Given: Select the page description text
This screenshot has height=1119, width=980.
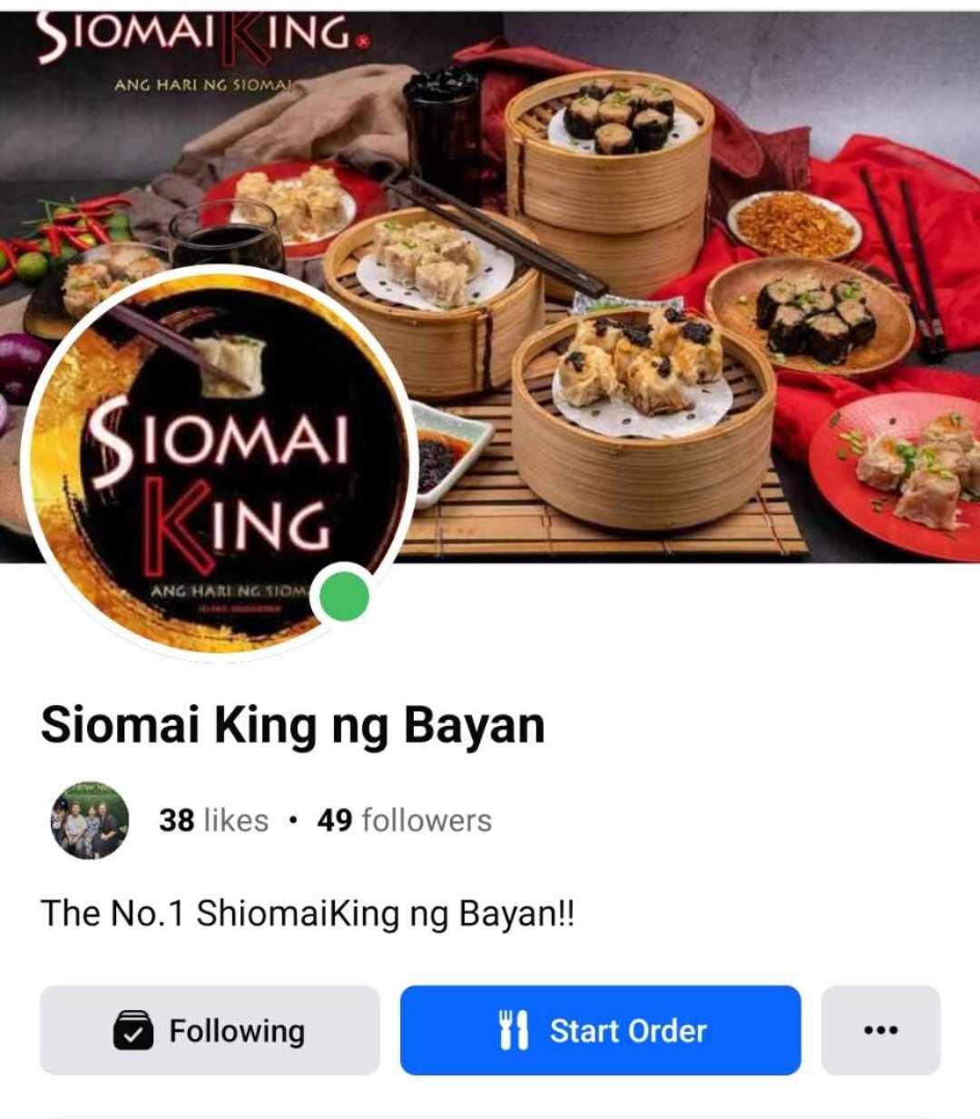Looking at the screenshot, I should click(308, 913).
